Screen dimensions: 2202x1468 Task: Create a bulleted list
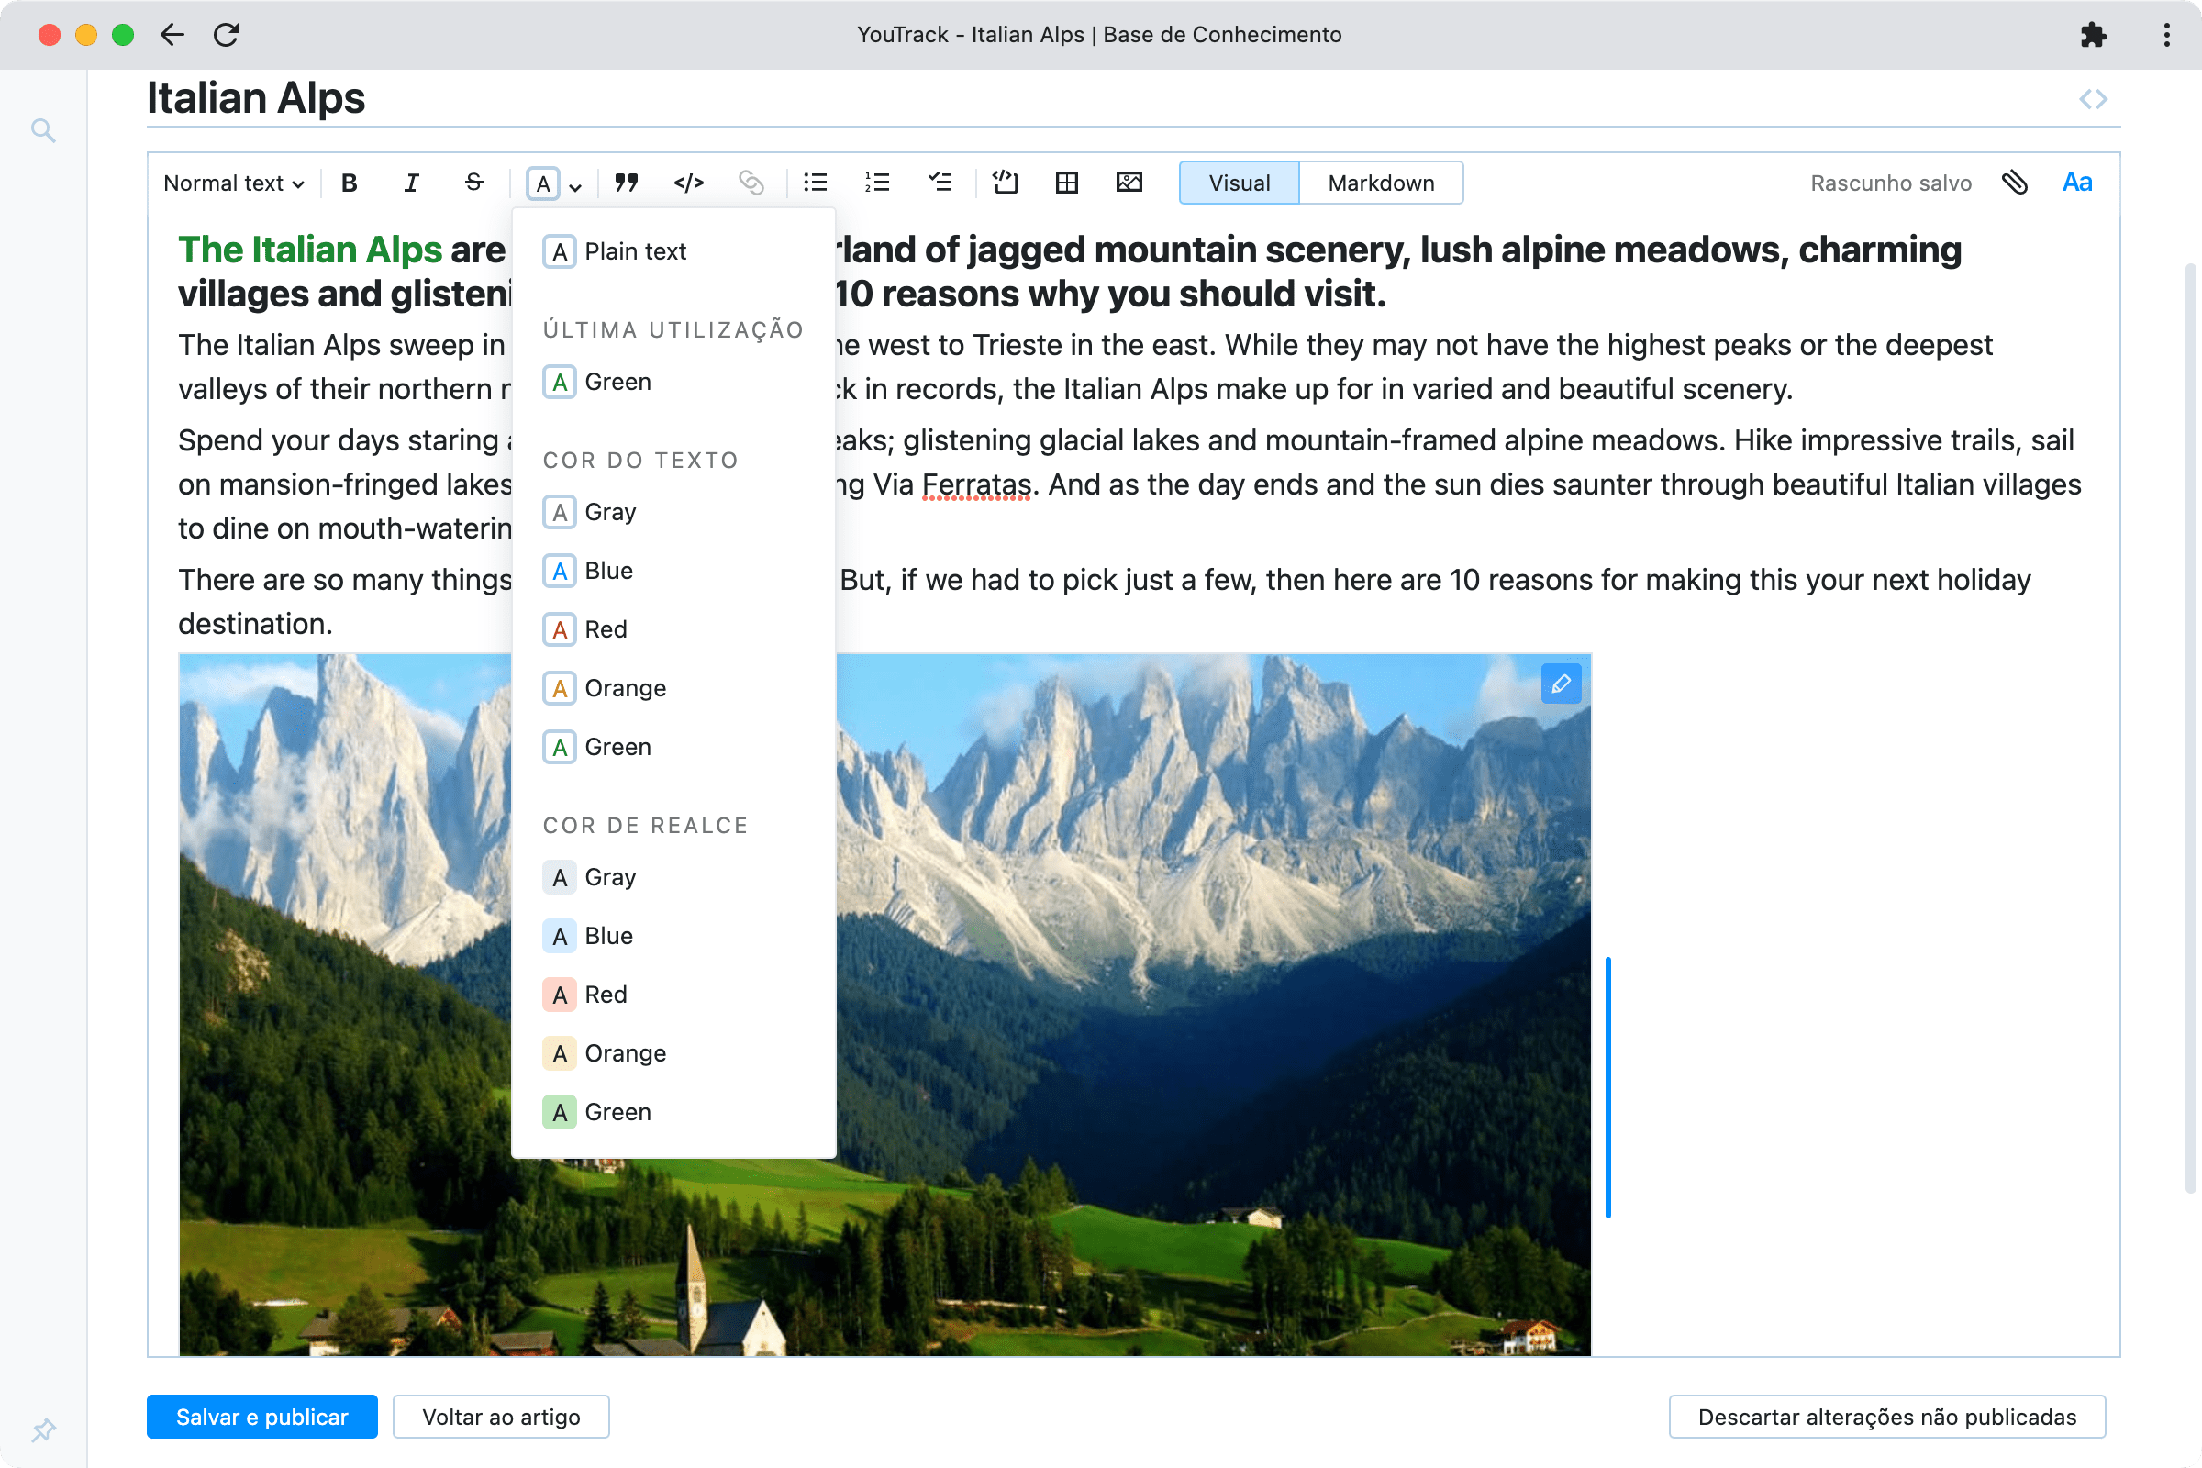point(815,183)
